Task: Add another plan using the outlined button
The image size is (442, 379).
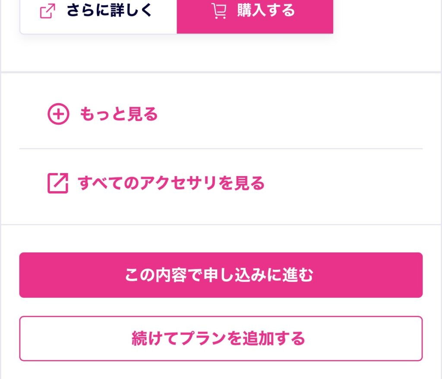Action: tap(221, 339)
